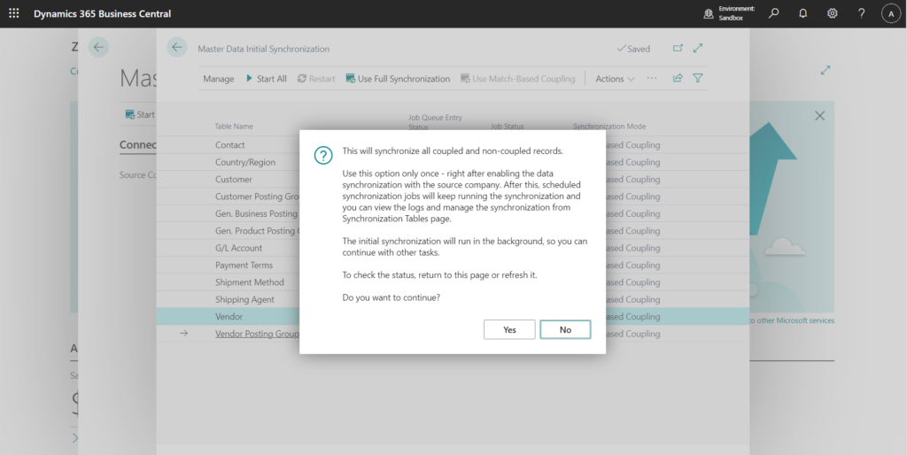Open the help question mark
This screenshot has width=907, height=455.
pyautogui.click(x=861, y=13)
